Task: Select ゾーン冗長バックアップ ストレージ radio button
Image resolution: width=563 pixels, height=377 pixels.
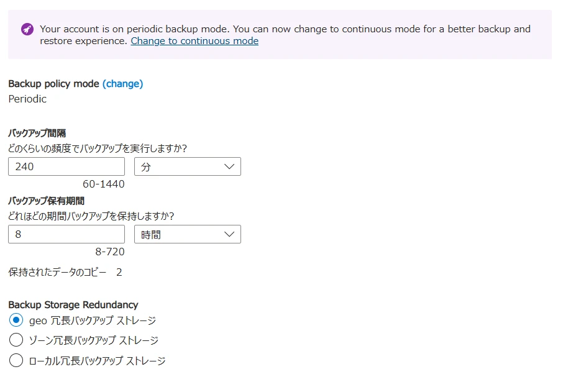Action: [17, 340]
